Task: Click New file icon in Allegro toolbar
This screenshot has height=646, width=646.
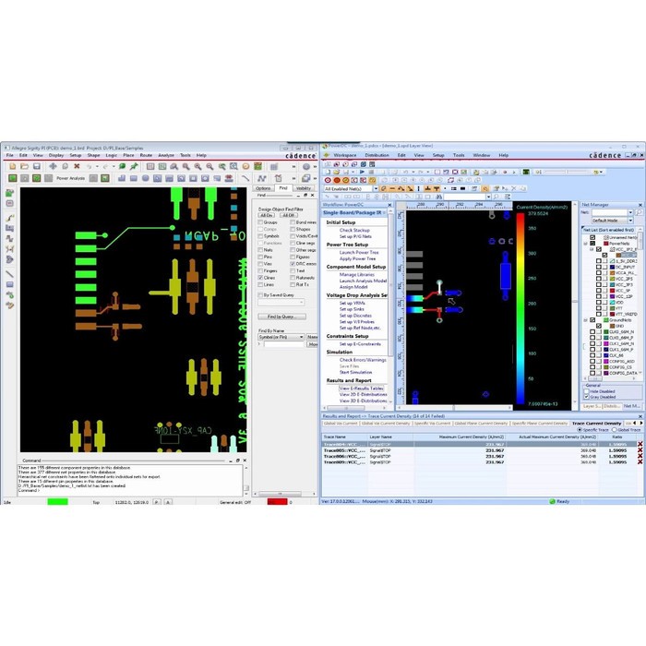Action: (13, 166)
